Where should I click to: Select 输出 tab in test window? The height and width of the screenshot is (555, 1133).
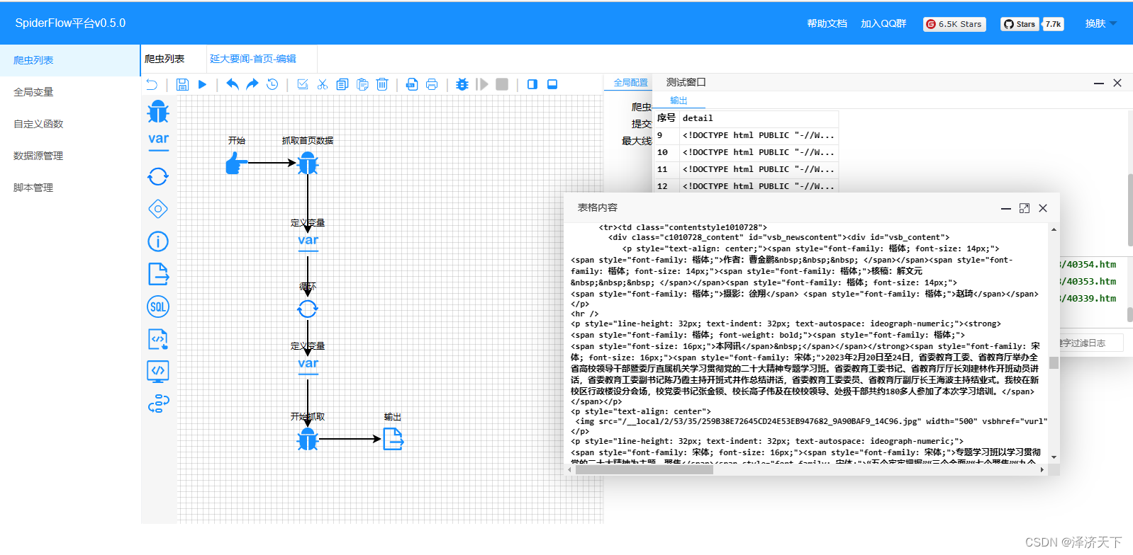[679, 101]
